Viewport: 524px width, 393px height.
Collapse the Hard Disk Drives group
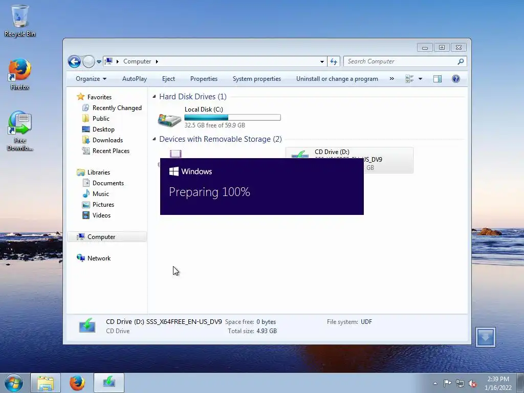154,97
